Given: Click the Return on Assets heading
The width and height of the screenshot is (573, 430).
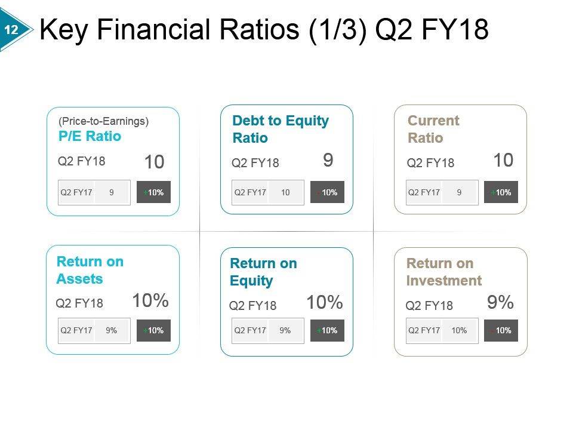Looking at the screenshot, I should pyautogui.click(x=90, y=270).
